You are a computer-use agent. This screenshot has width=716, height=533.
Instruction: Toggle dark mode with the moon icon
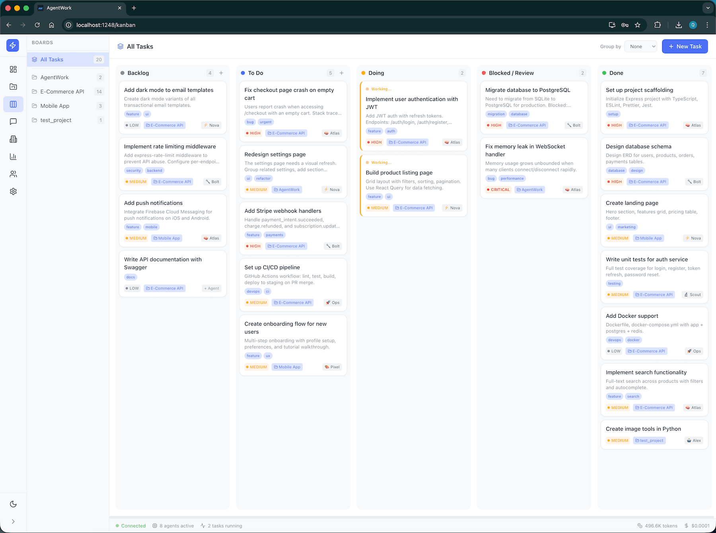point(13,504)
